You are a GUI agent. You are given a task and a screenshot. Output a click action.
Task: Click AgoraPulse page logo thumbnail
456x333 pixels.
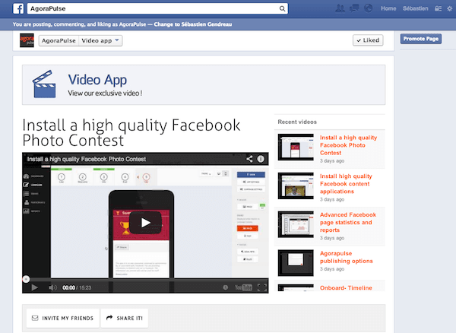coord(27,40)
